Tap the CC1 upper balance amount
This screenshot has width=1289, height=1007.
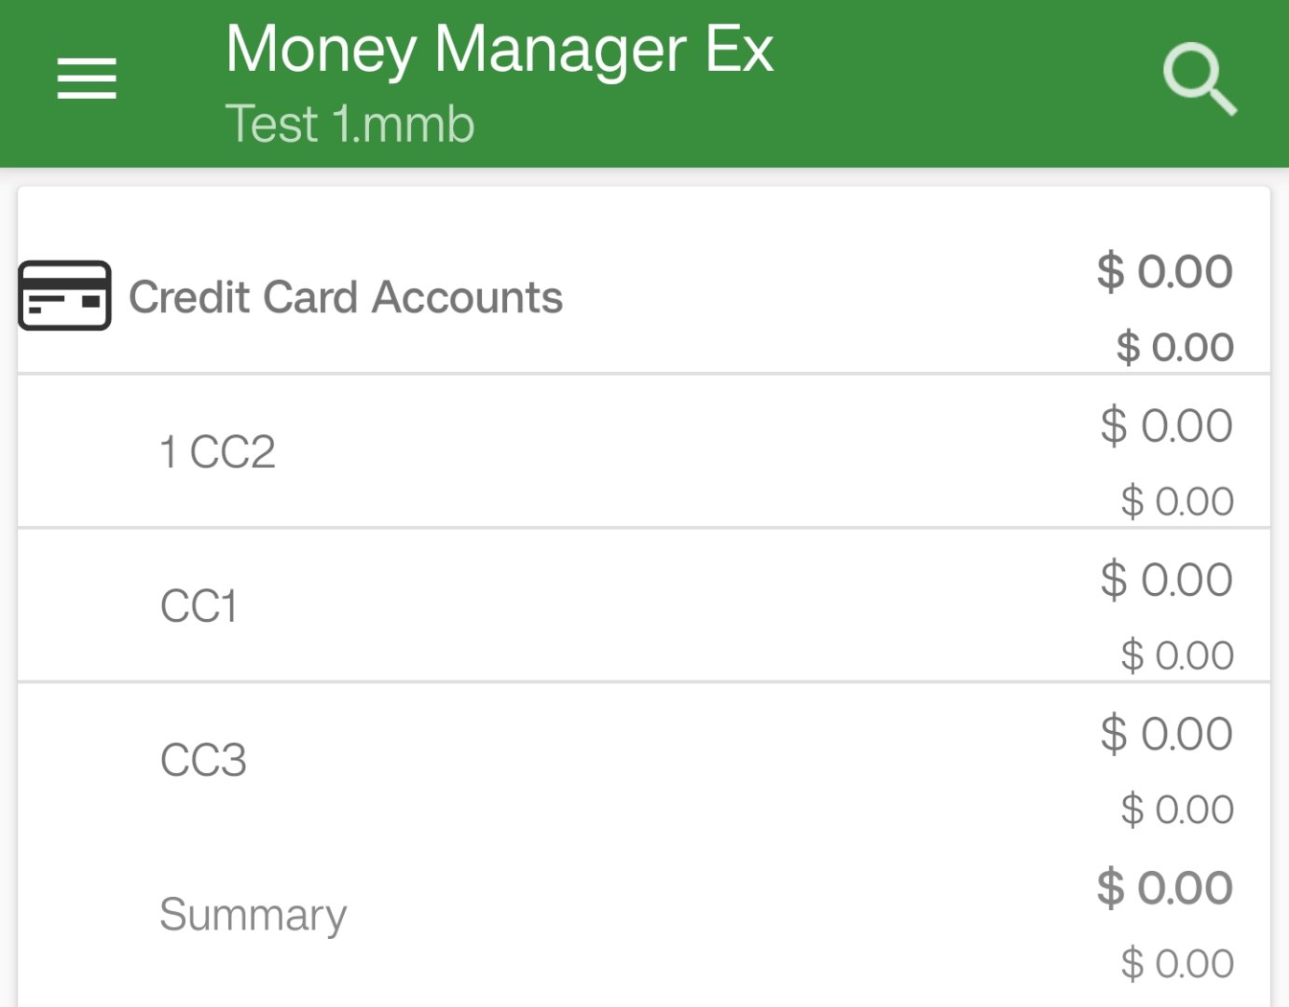tap(1166, 579)
